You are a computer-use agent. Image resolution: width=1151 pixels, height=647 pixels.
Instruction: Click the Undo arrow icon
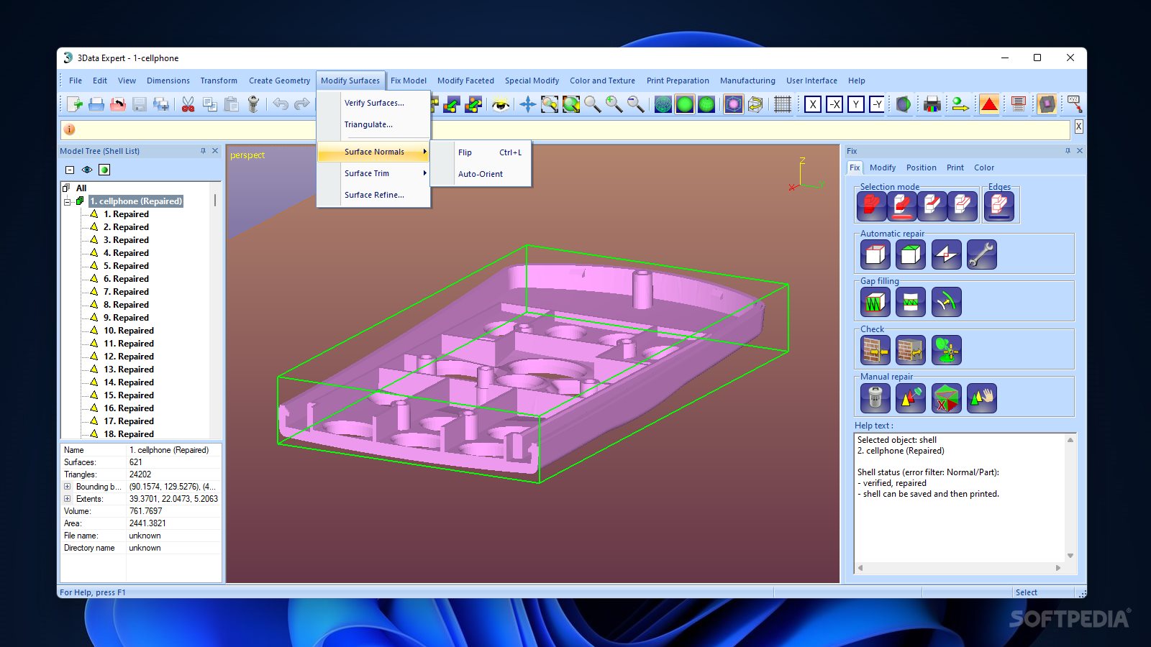click(281, 104)
